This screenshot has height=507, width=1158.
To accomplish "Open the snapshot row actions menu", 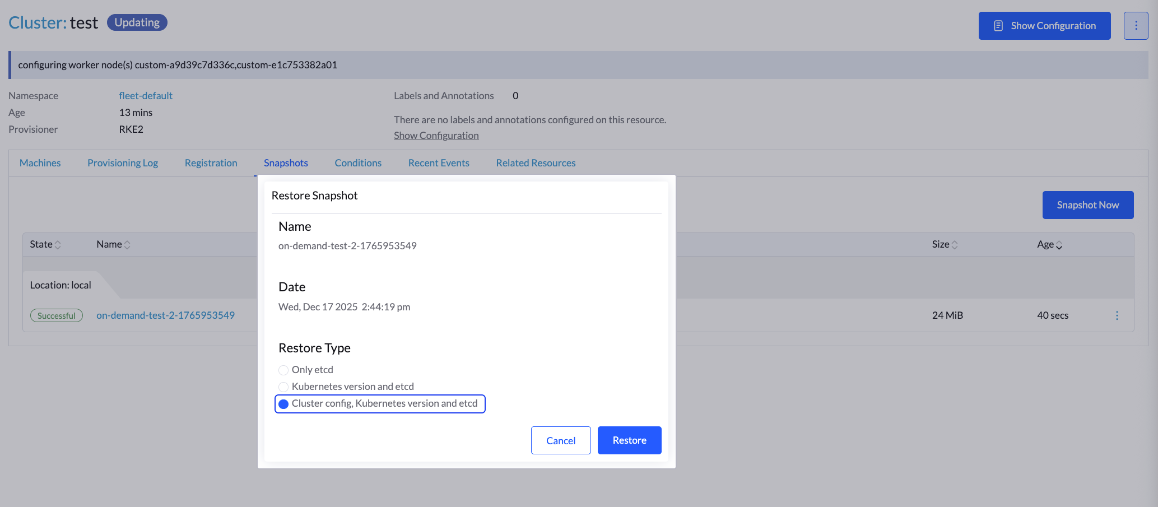I will click(1117, 315).
